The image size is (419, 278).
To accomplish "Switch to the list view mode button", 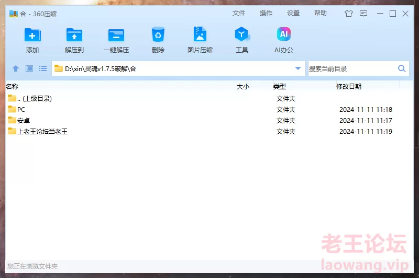I will pyautogui.click(x=43, y=68).
